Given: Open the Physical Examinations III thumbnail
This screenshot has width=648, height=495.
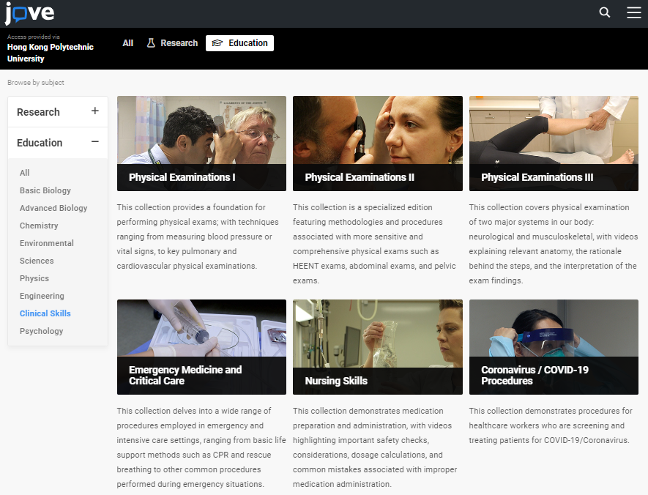Looking at the screenshot, I should click(x=554, y=144).
